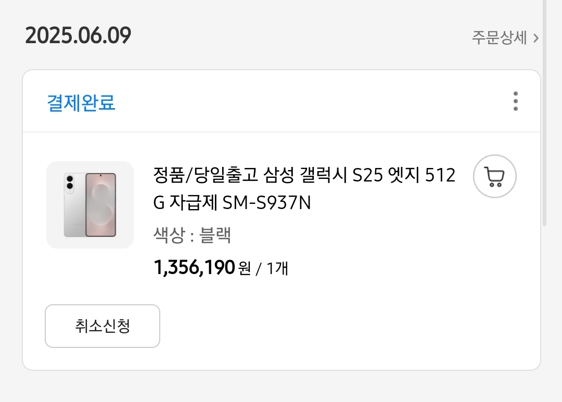Open the 주문상세 order details link
Screen dimensions: 562x402
[500, 38]
